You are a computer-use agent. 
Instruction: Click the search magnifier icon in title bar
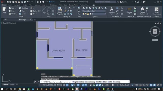click(x=118, y=2)
